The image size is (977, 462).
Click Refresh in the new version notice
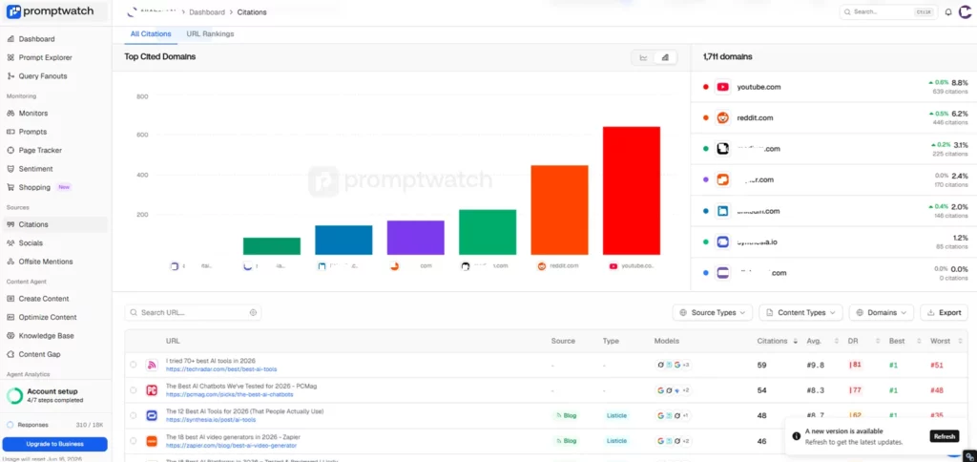click(944, 436)
